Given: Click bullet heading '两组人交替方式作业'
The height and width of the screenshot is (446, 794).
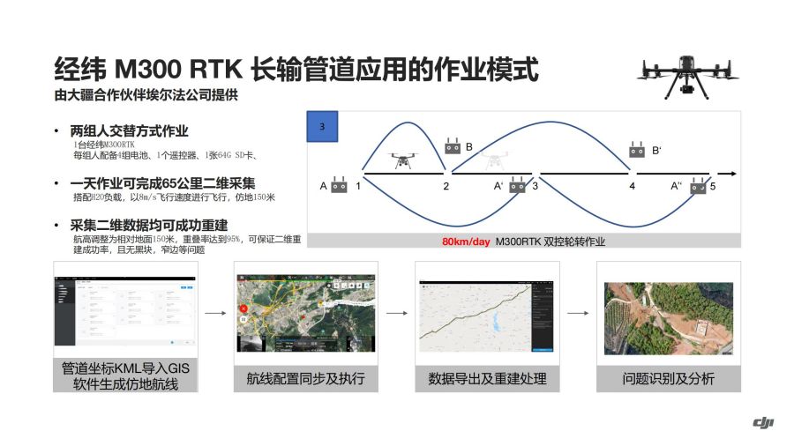Looking at the screenshot, I should (129, 131).
